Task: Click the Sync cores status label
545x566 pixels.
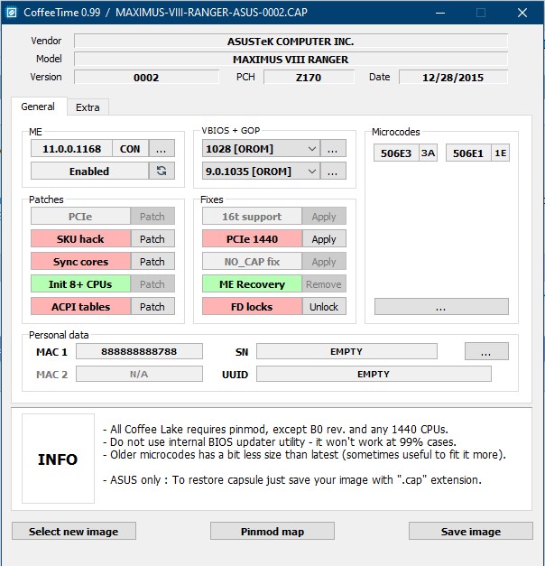Action: coord(80,262)
